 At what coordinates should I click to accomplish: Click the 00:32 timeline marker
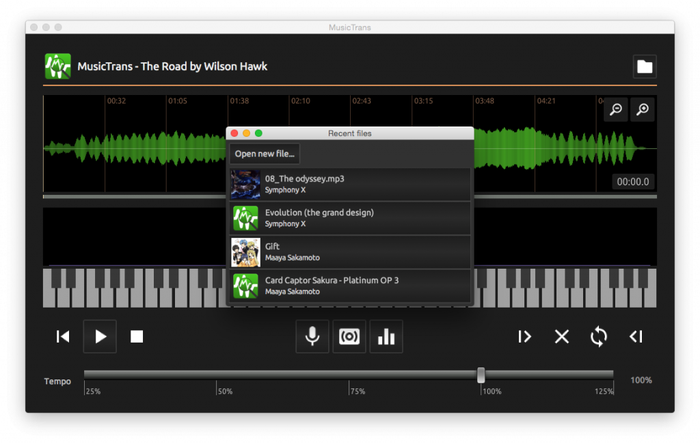point(116,101)
